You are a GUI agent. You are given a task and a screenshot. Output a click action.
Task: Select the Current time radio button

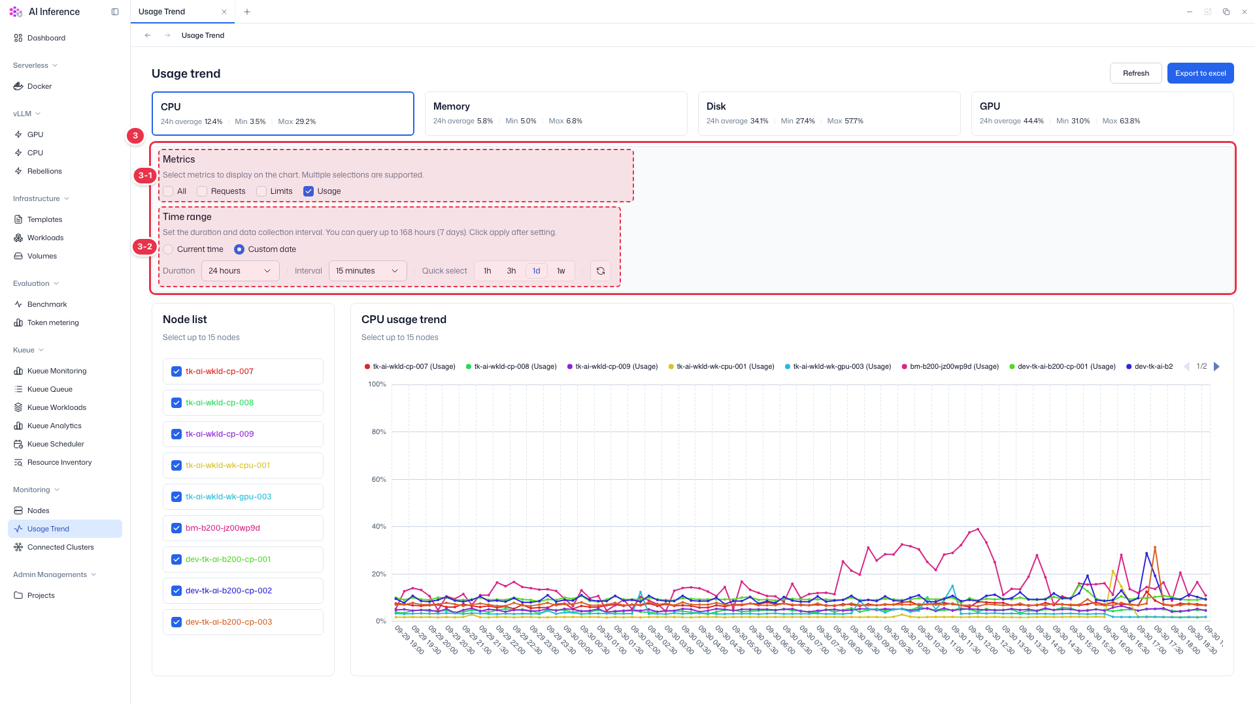click(x=169, y=249)
